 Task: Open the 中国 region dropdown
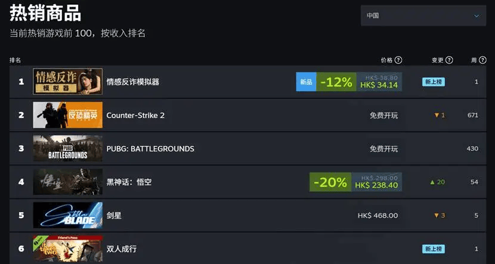(x=423, y=16)
